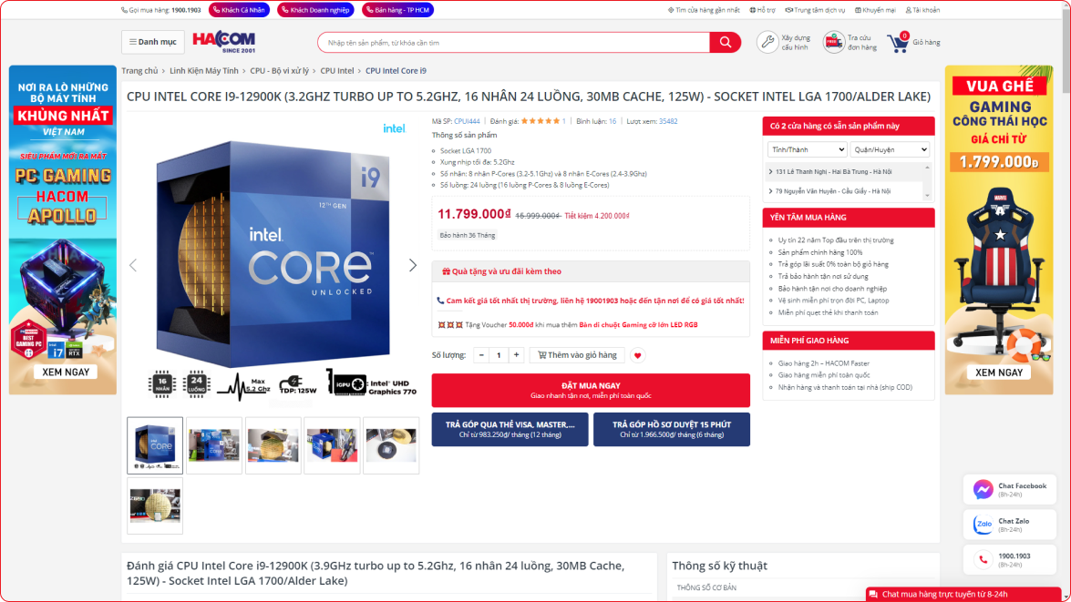Click the order lookup truck icon
1071x602 pixels.
[x=833, y=42]
